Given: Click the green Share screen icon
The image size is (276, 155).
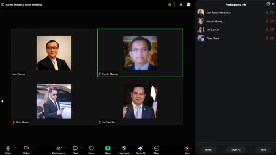Looking at the screenshot, I should (108, 148).
